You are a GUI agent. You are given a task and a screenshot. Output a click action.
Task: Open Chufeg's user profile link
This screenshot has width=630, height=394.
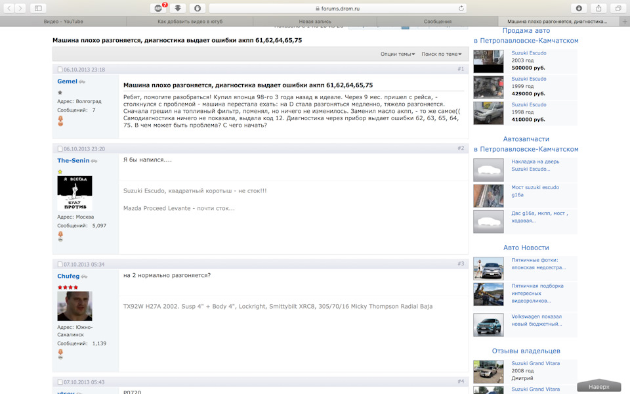point(68,276)
